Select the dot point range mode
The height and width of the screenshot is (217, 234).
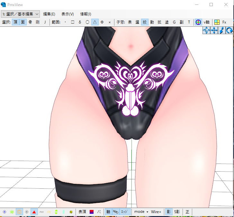(x=65, y=22)
